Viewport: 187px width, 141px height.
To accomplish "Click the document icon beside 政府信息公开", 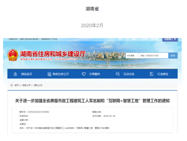I will pos(49,74).
